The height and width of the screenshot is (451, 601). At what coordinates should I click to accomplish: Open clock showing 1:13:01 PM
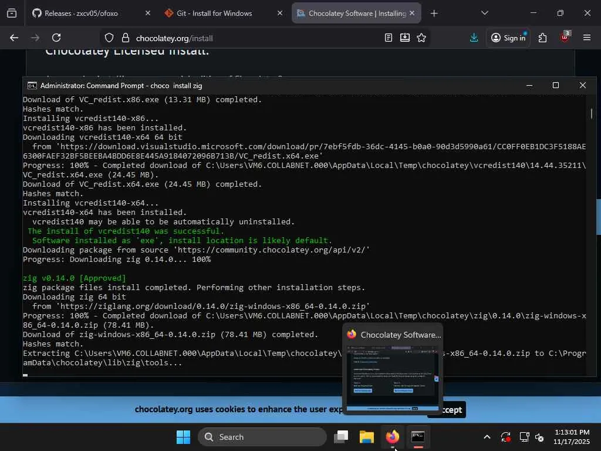point(572,437)
